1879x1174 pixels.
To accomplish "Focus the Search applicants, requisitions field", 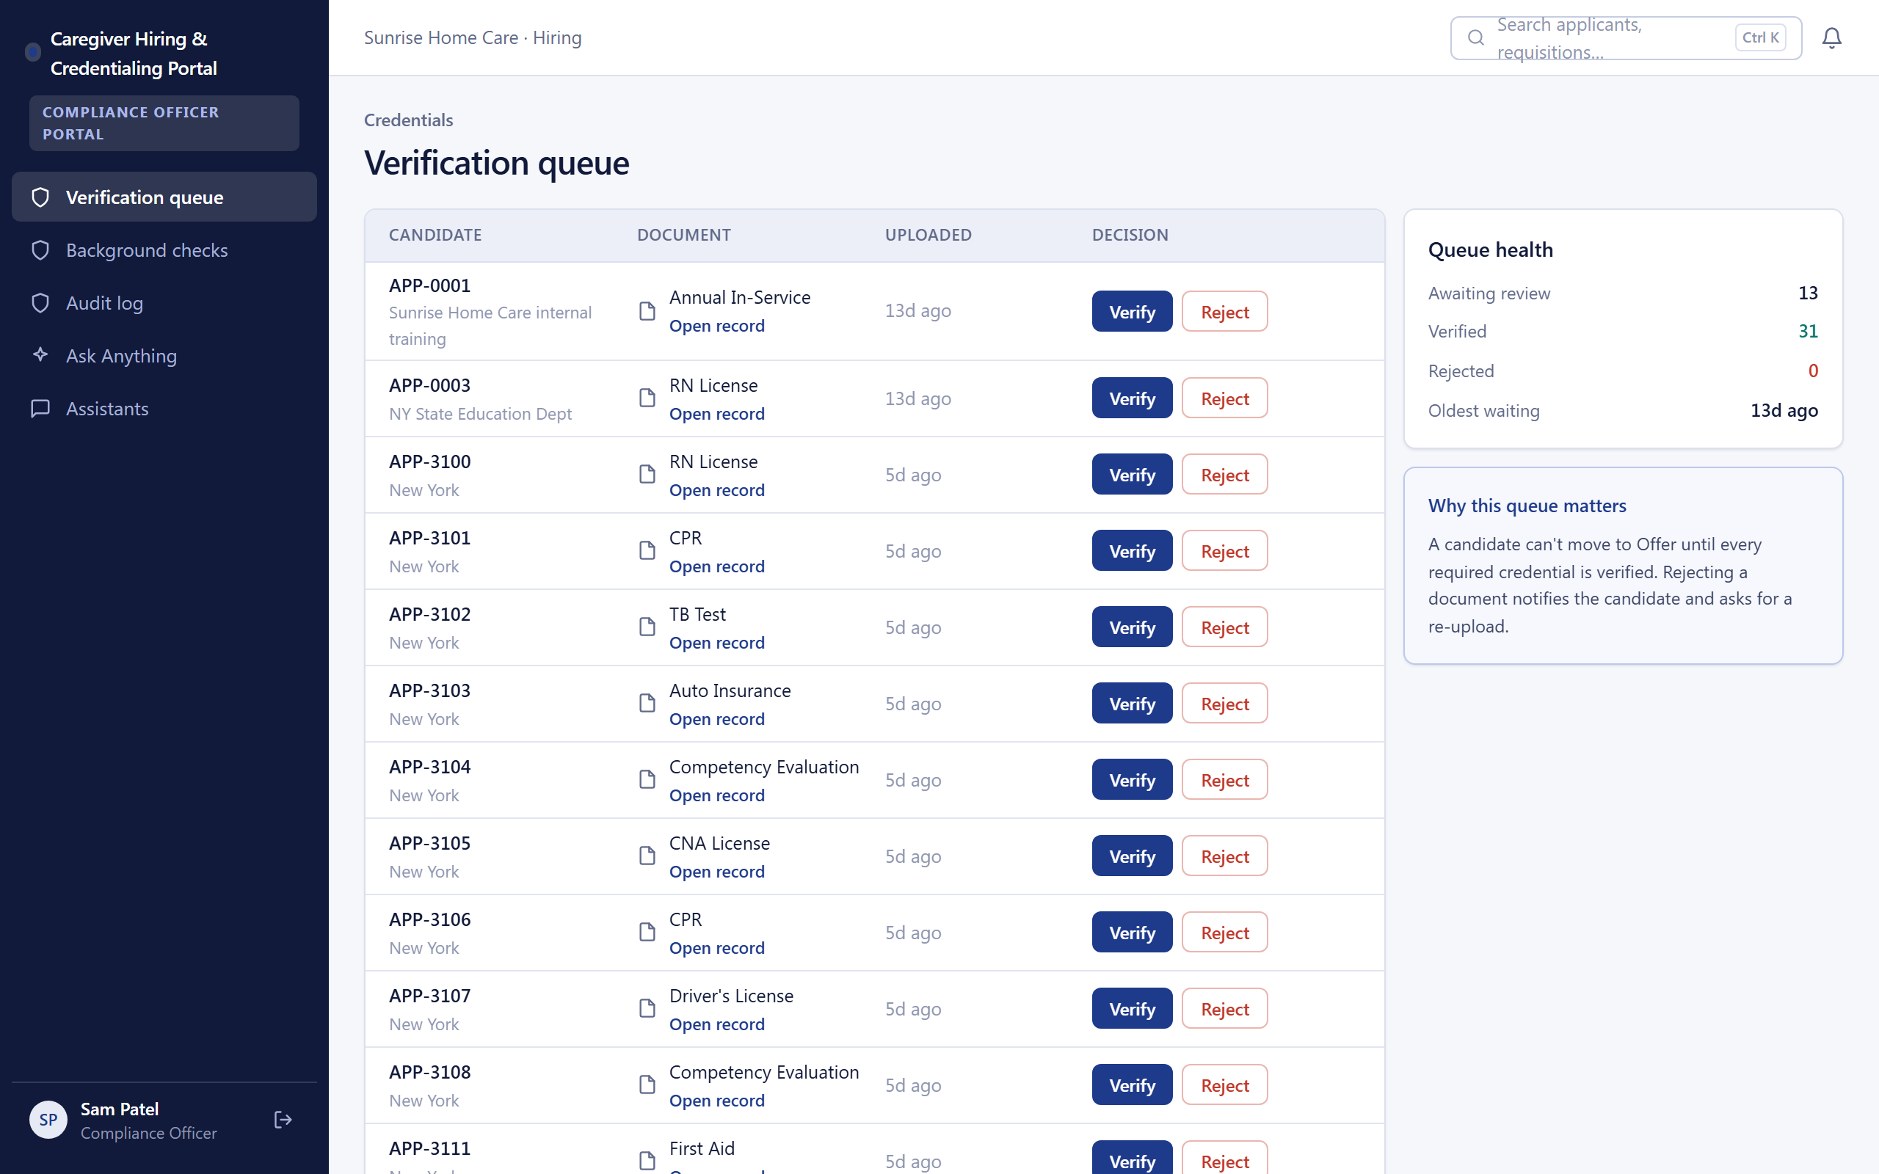I will [1625, 37].
